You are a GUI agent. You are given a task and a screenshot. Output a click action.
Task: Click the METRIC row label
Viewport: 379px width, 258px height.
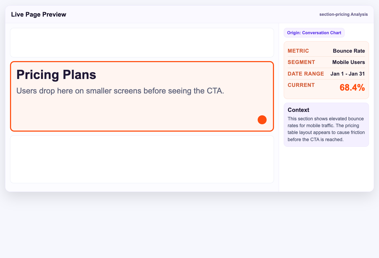298,51
